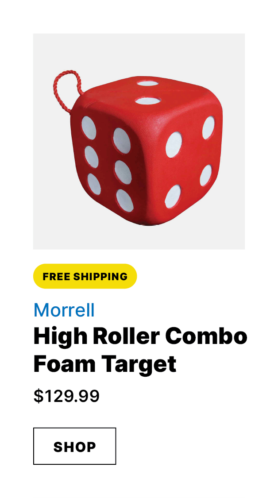This screenshot has height=498, width=278.
Task: Open the red dice target product image
Action: tap(139, 141)
